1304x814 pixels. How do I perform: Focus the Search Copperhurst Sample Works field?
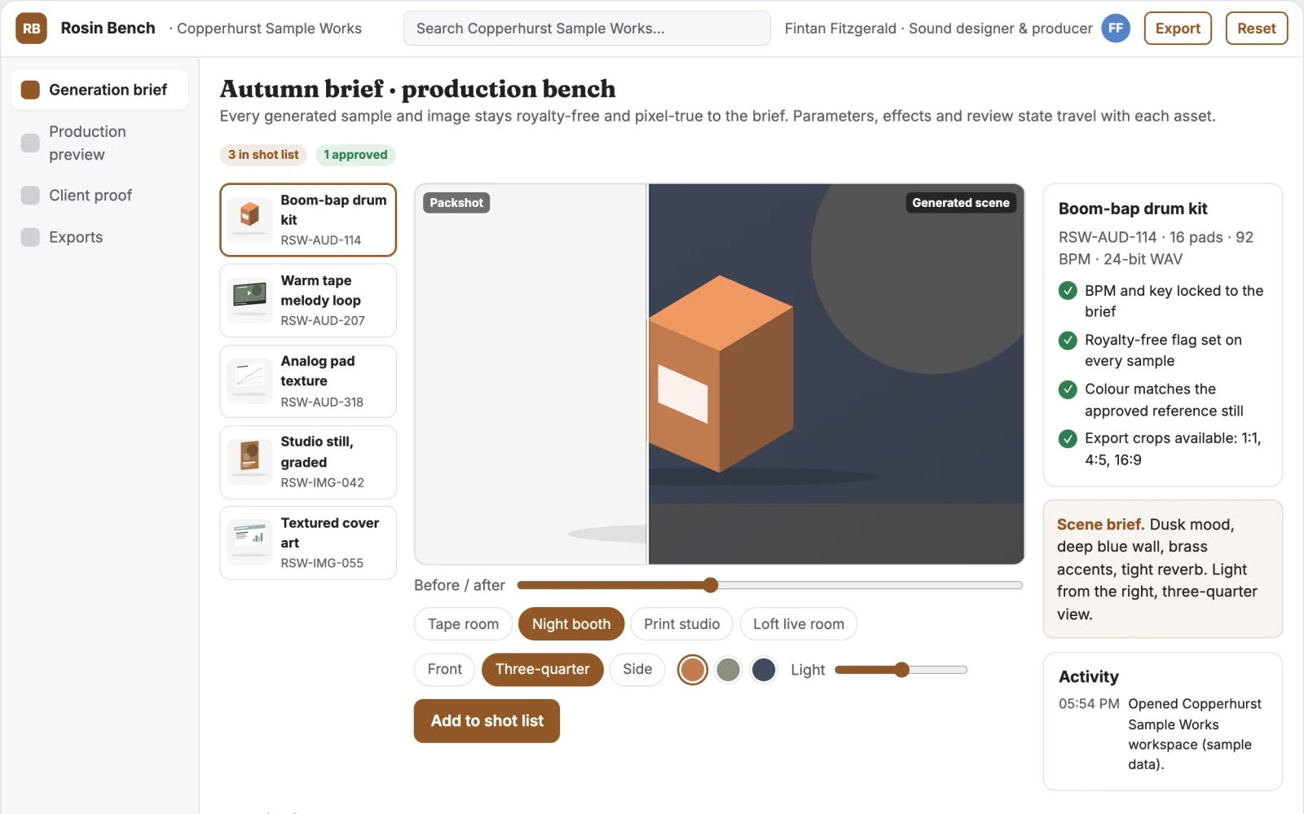(587, 29)
